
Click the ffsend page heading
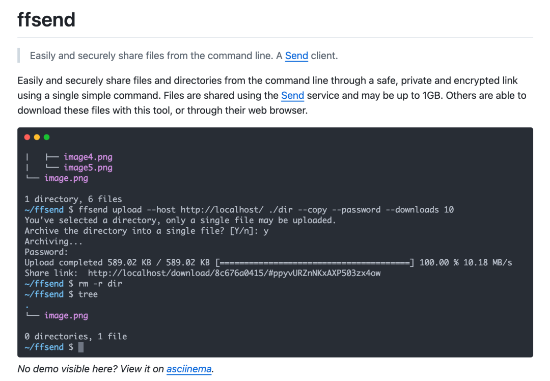[46, 20]
